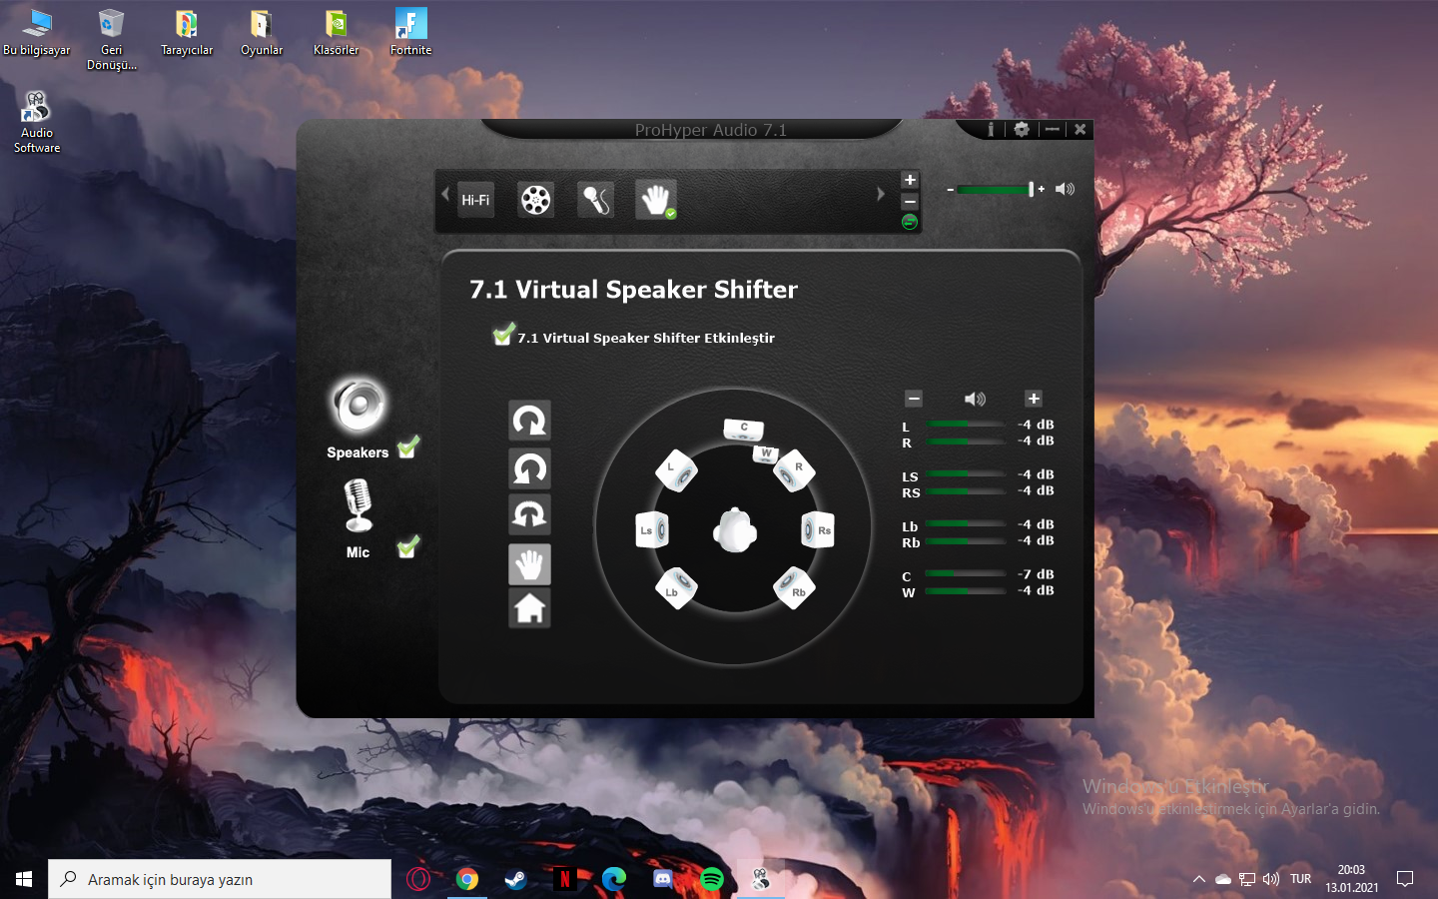Switch to the Hi-Fi tab
Screen dimensions: 1438x899
pyautogui.click(x=475, y=200)
